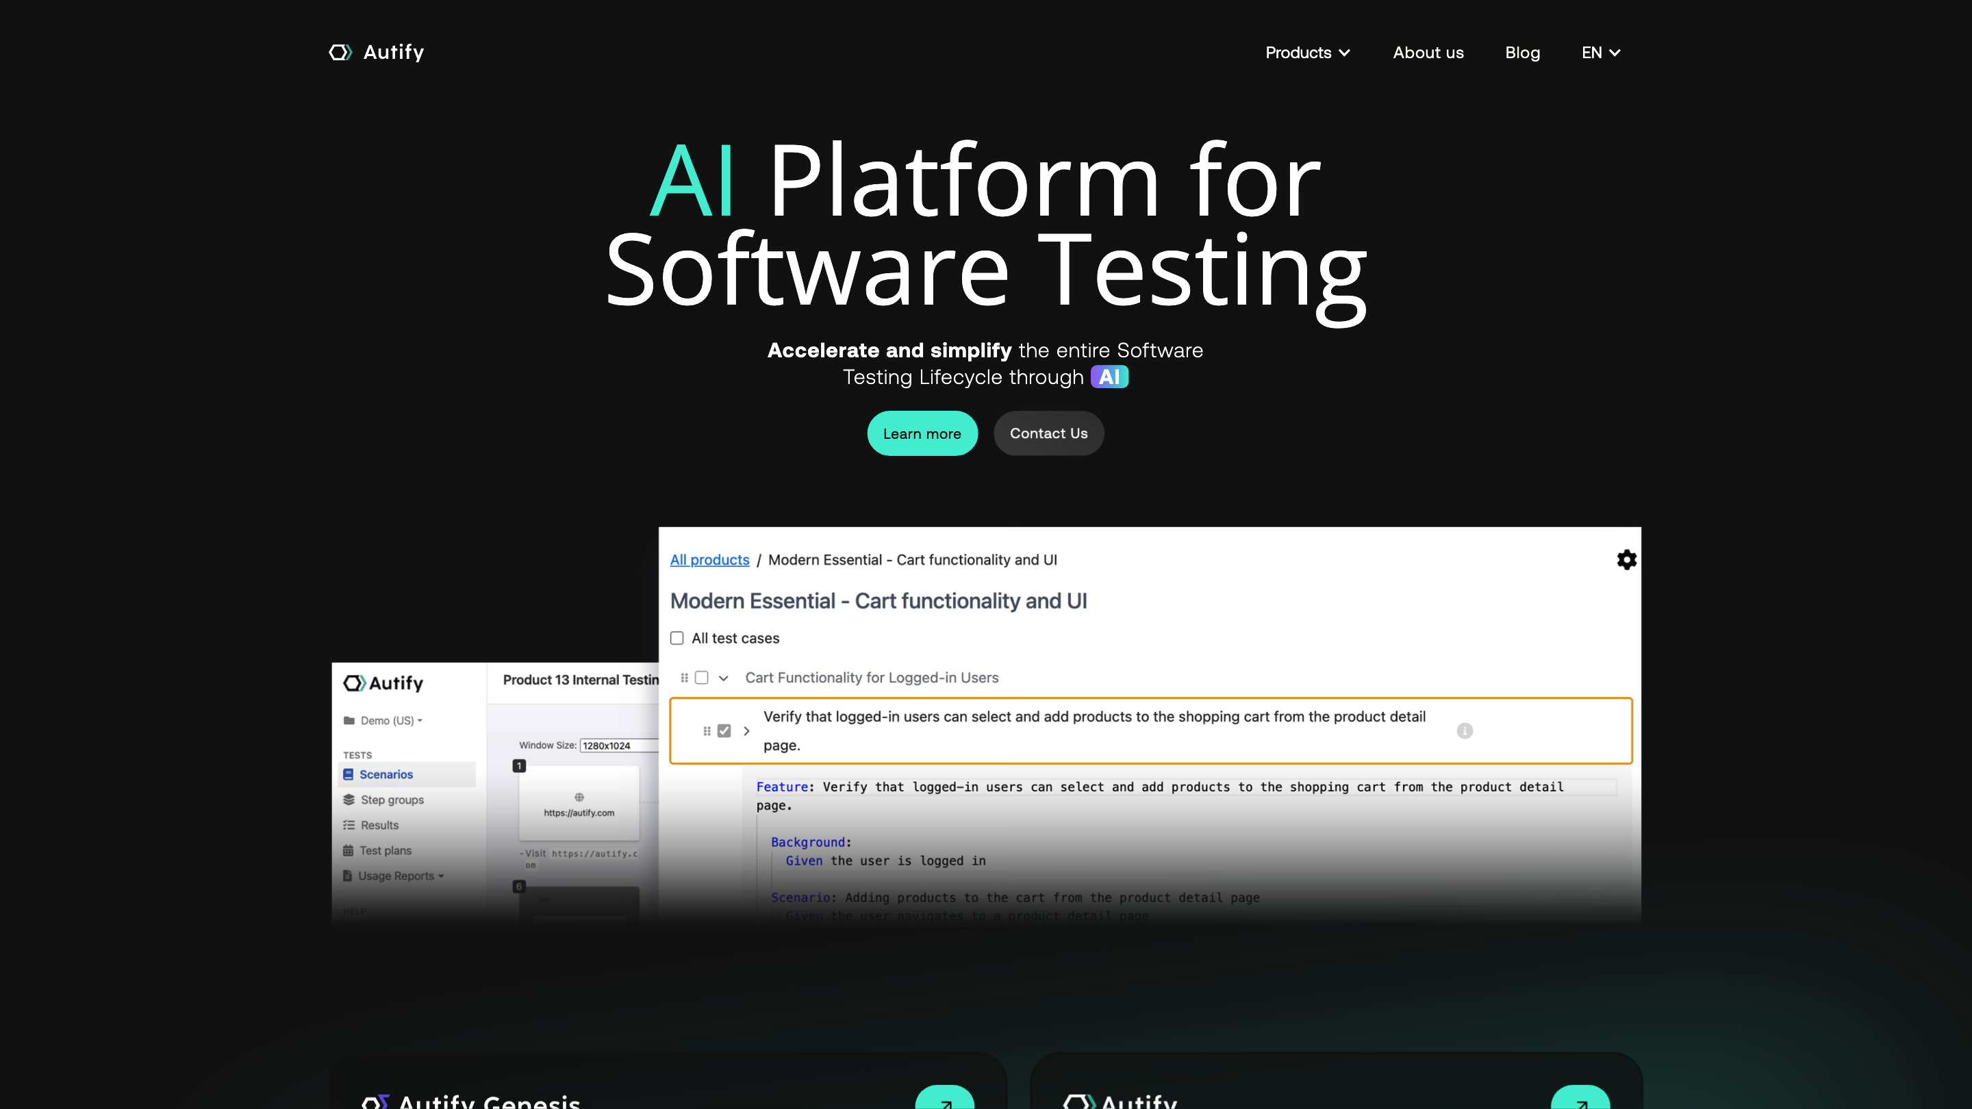Collapse the Cart Functionality for Logged-in Users group

pos(725,677)
